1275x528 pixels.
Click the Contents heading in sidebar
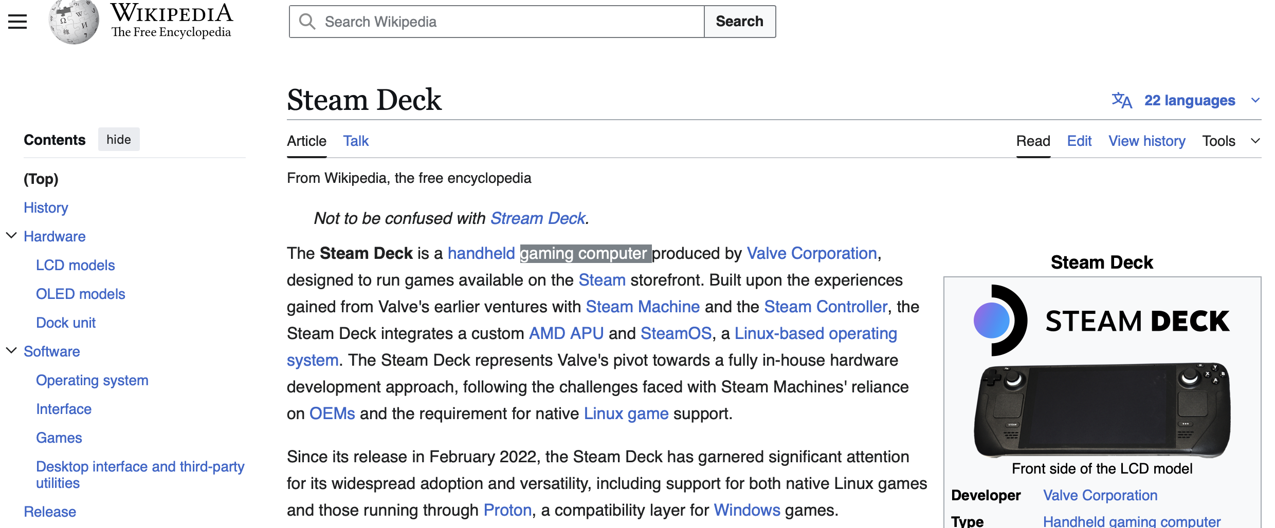(x=54, y=140)
